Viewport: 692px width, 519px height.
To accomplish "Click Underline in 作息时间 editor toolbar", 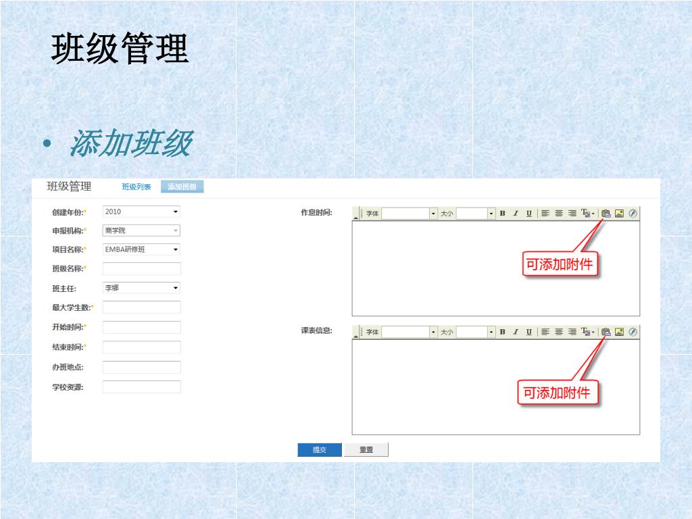I will pyautogui.click(x=528, y=214).
